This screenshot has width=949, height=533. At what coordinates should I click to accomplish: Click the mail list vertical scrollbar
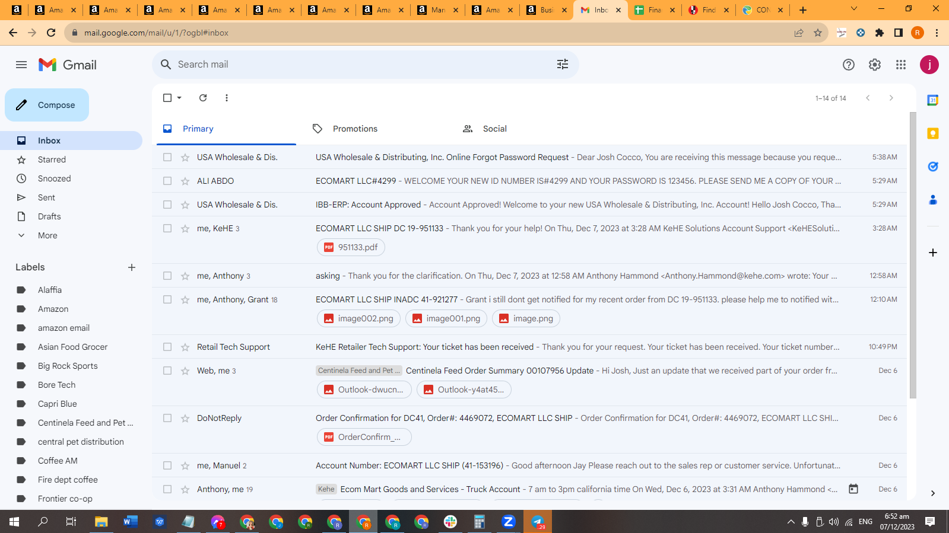(913, 255)
